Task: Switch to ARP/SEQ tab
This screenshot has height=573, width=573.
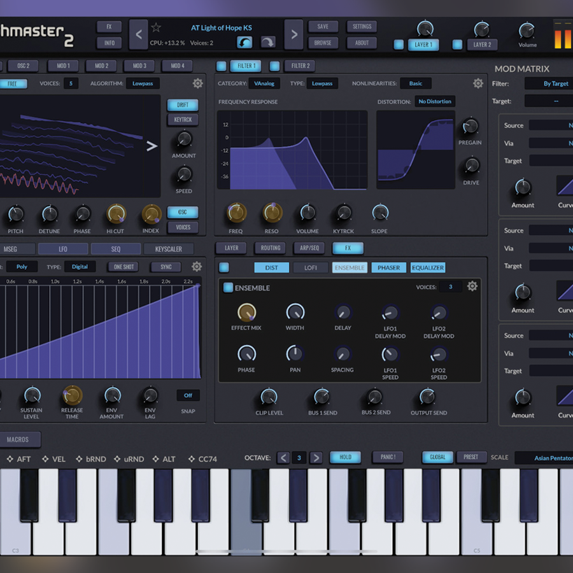Action: [x=309, y=248]
